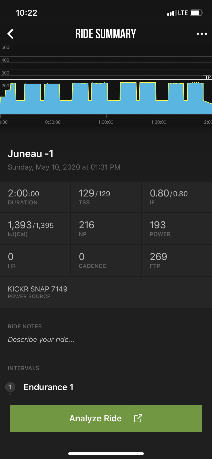Tap the FTP 269 stat tile
Viewport: 212px width, 459px height.
[x=177, y=260]
